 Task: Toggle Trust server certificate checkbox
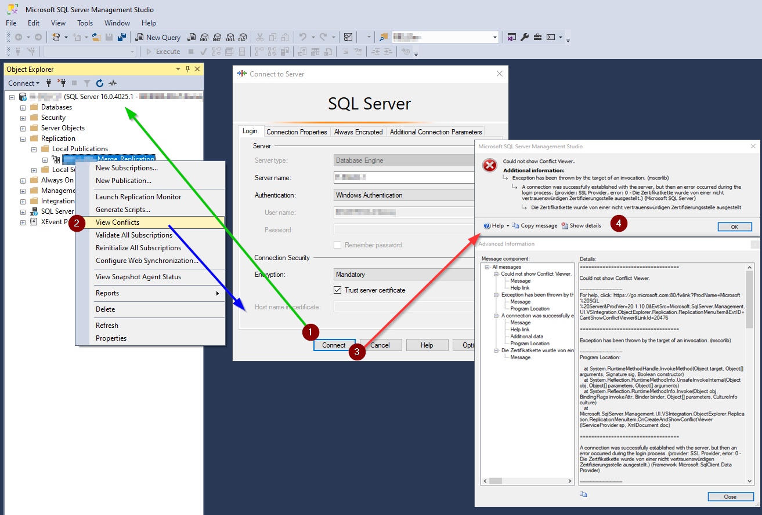338,290
